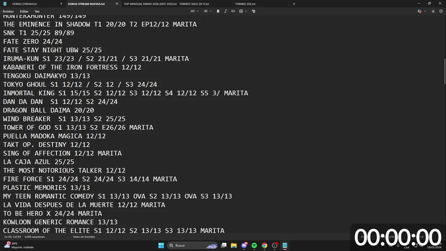The width and height of the screenshot is (446, 251).
Task: Click the line beginning WIND BREAKER S1 13/13
Action: pos(64,119)
